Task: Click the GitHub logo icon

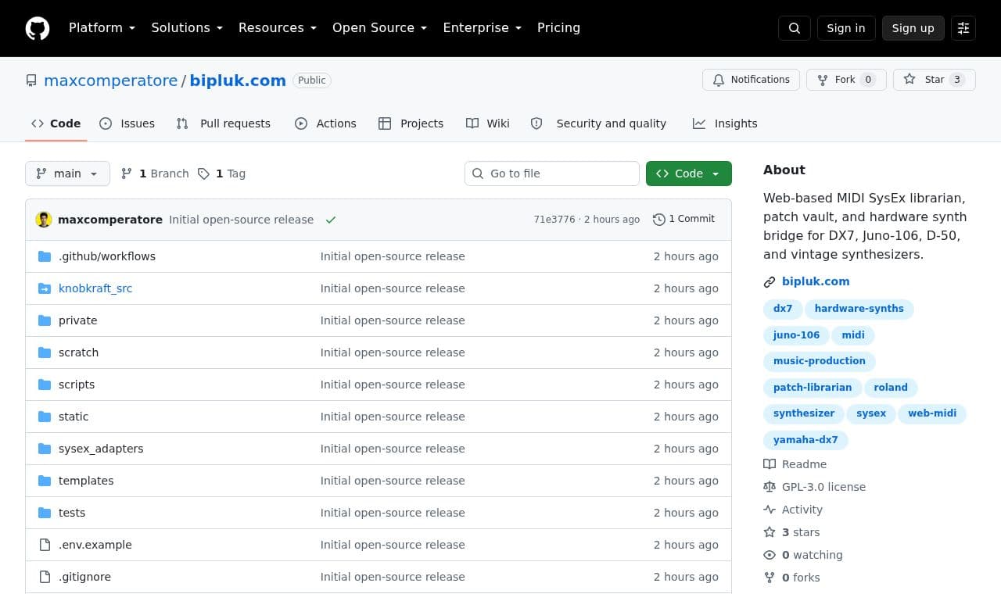Action: pyautogui.click(x=38, y=28)
